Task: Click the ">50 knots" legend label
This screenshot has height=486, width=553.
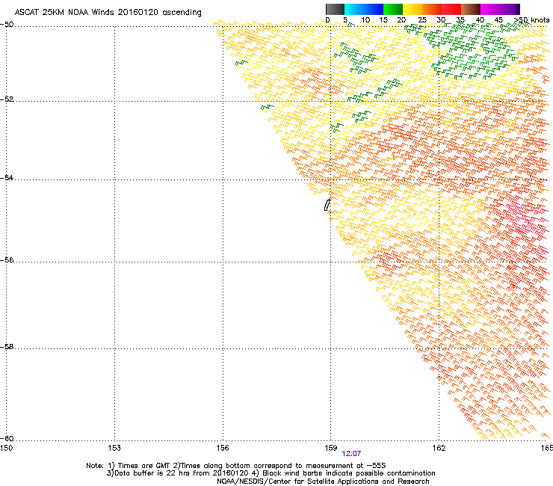Action: (532, 20)
